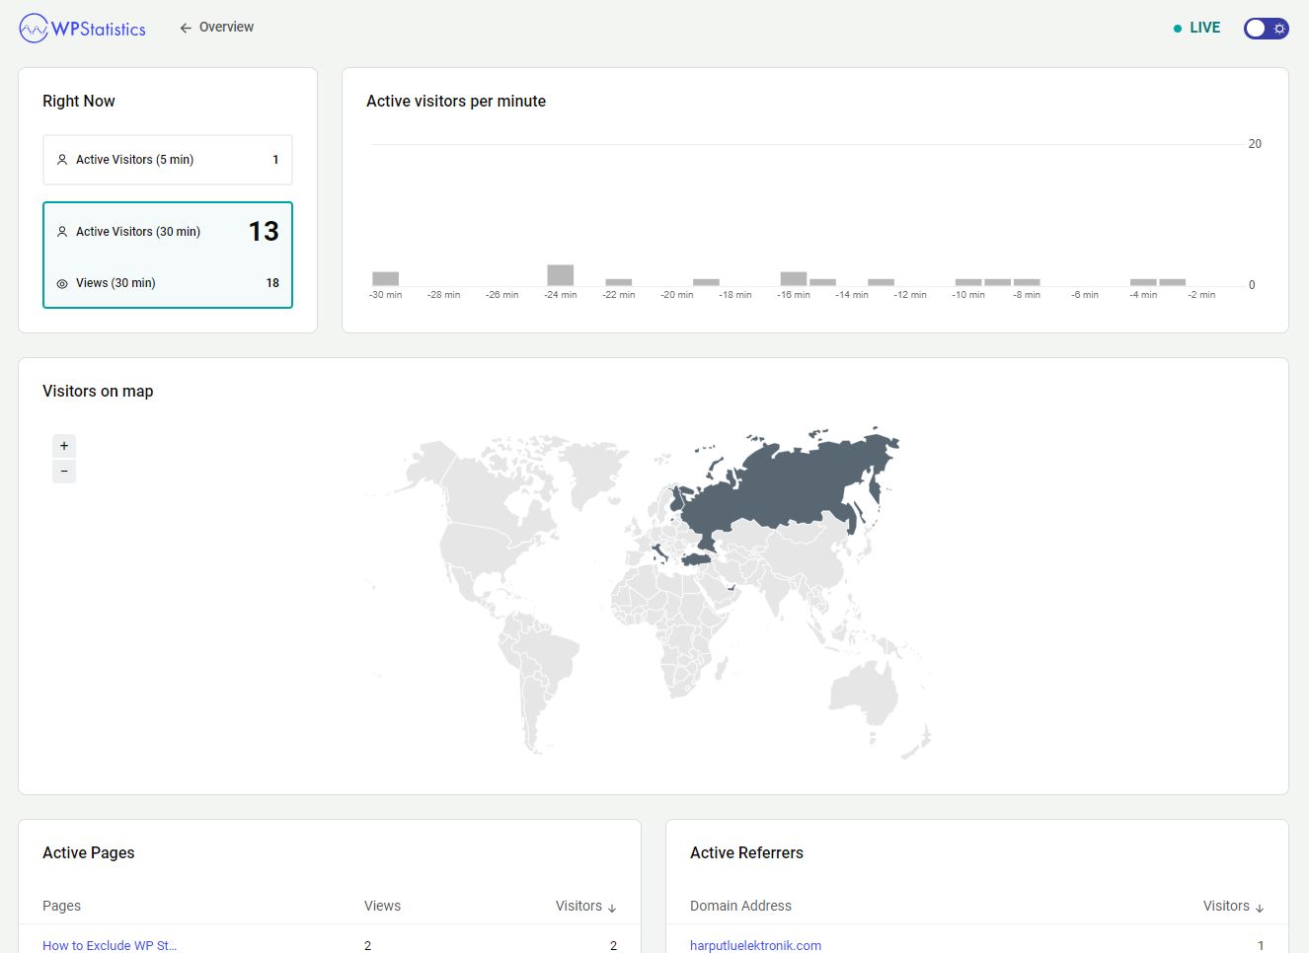Toggle the dark mode switch
The width and height of the screenshot is (1309, 953).
click(1266, 29)
